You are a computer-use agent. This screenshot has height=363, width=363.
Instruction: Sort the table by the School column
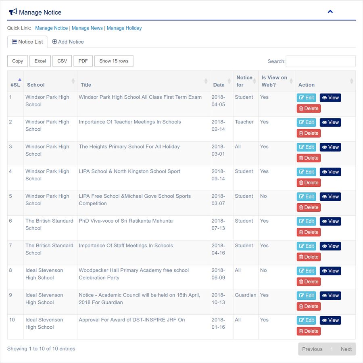point(73,81)
